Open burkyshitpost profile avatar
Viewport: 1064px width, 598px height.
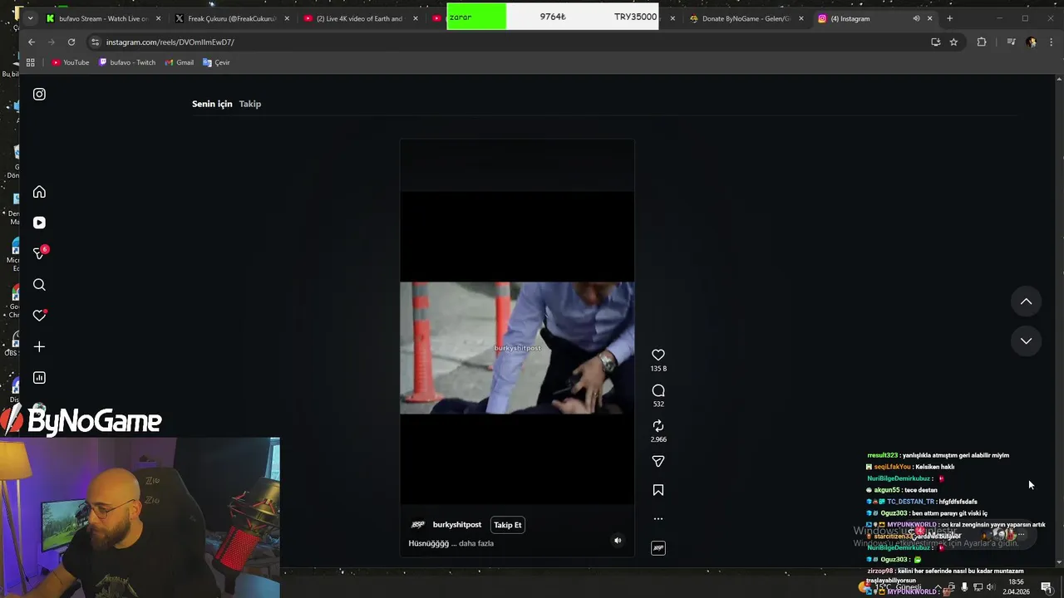[418, 525]
